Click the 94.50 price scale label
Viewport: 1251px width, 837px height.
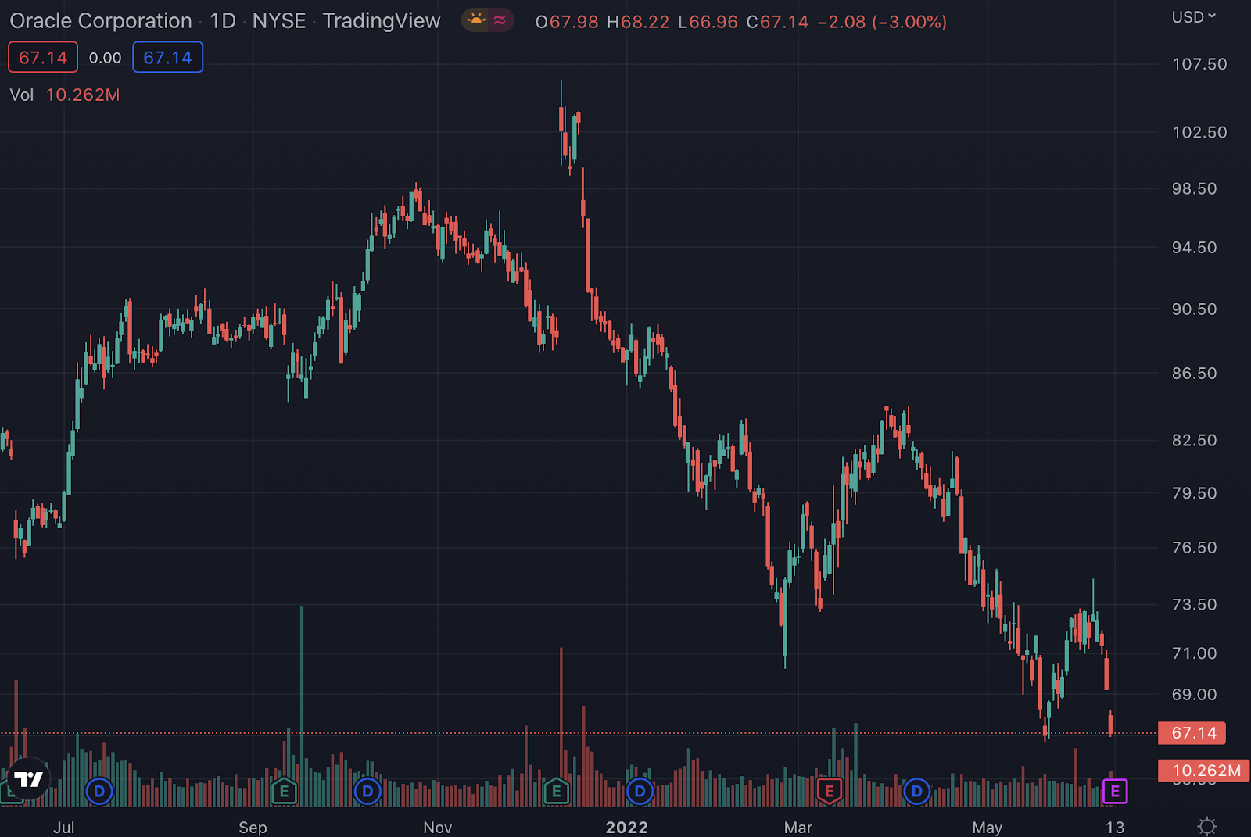1195,248
